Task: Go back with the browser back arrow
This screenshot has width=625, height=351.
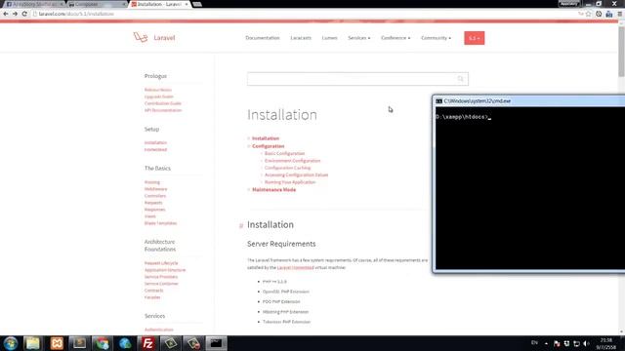Action: (6, 14)
